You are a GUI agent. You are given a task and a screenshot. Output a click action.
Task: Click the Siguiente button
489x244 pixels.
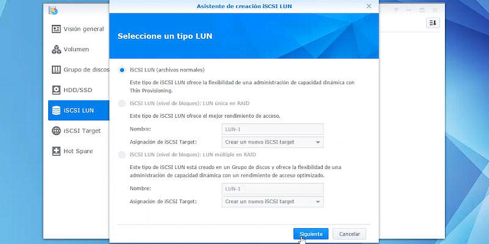(x=311, y=234)
